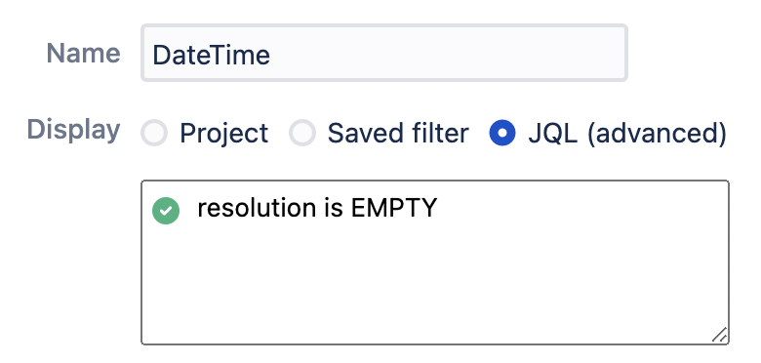This screenshot has width=761, height=363.
Task: Click the word 'is' in JQL query
Action: 333,208
